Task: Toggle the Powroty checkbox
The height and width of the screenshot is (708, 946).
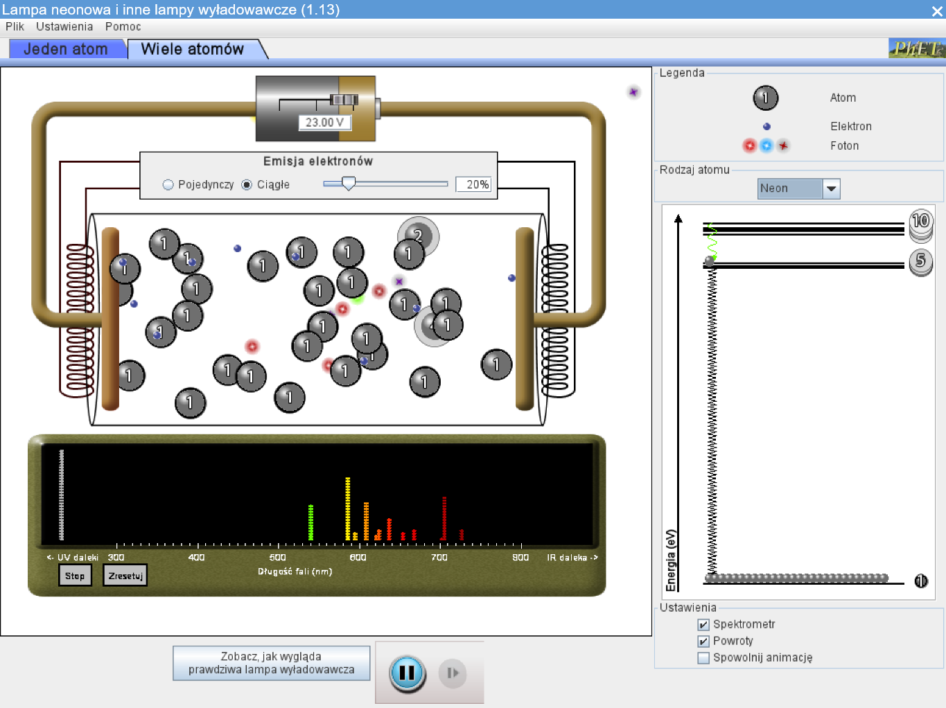Action: coord(703,641)
